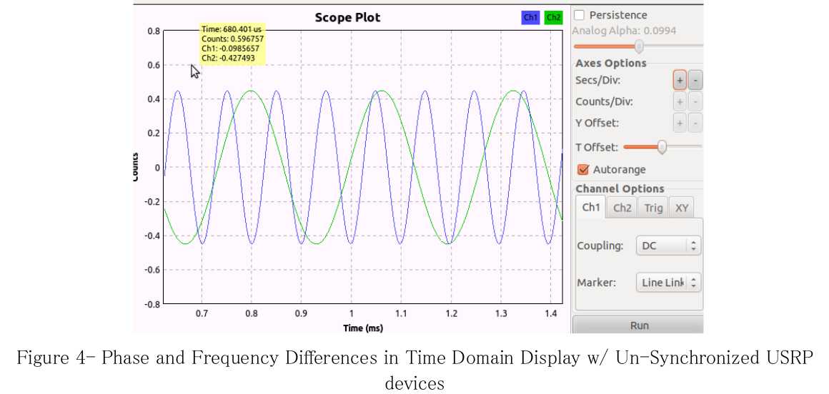The height and width of the screenshot is (394, 829).
Task: Decrease Secs/Div with minus button
Action: (696, 80)
